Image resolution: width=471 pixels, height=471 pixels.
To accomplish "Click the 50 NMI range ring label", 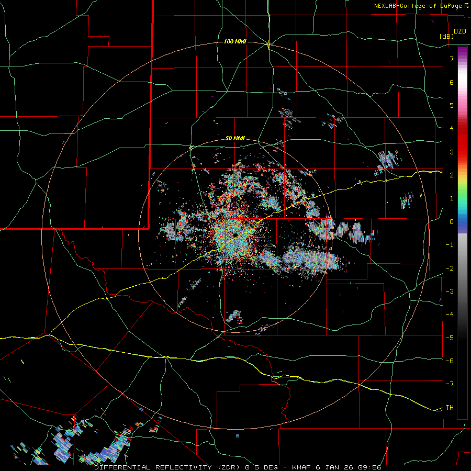I will click(x=235, y=138).
